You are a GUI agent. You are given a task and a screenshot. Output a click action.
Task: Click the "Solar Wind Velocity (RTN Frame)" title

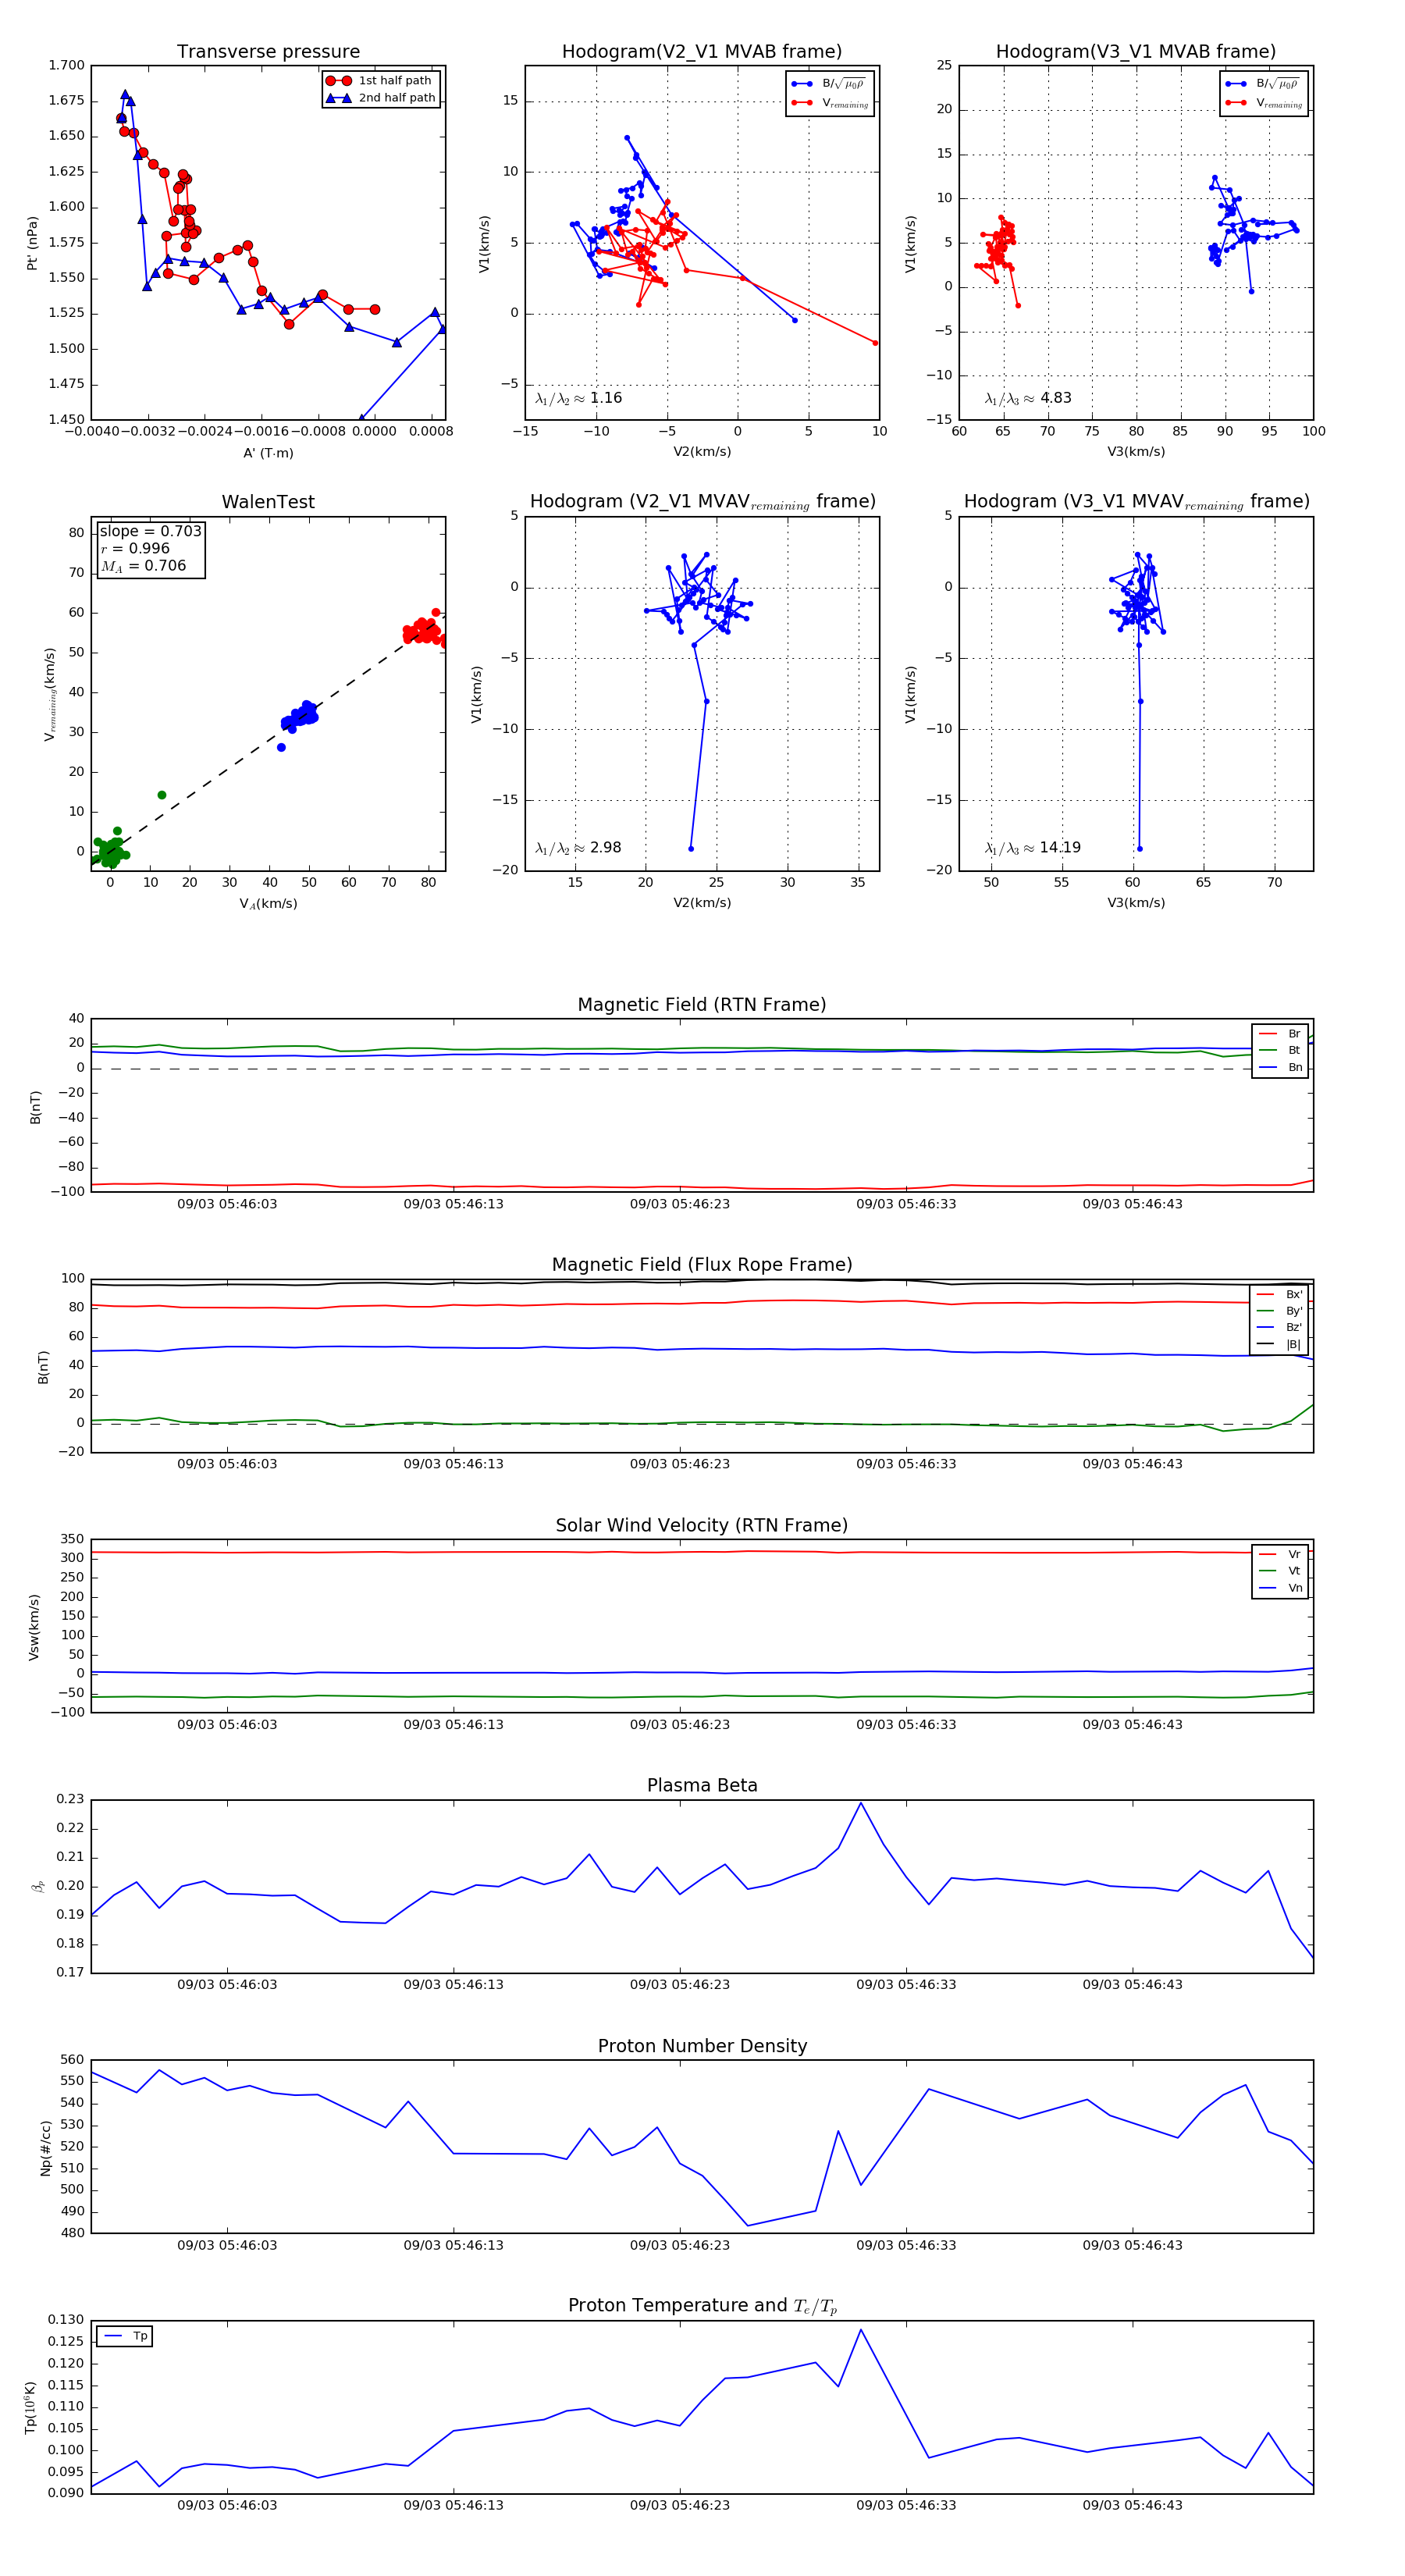coord(702,1525)
